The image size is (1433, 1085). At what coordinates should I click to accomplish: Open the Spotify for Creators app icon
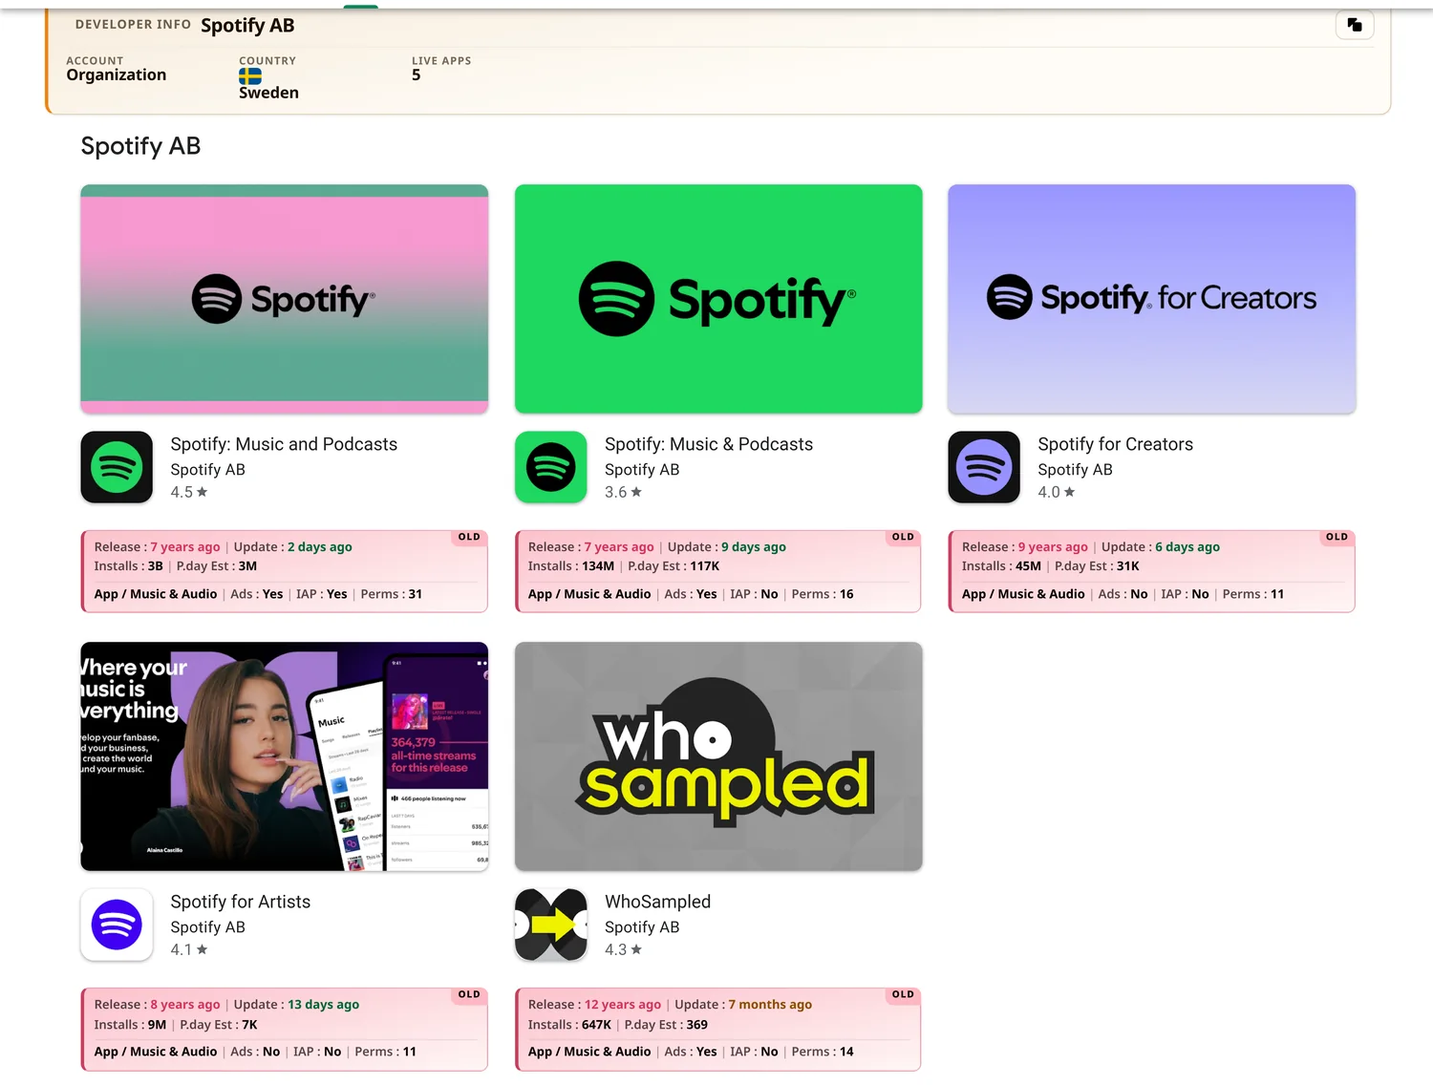coord(984,467)
